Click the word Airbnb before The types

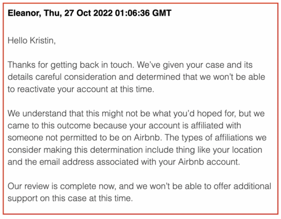[x=147, y=138]
